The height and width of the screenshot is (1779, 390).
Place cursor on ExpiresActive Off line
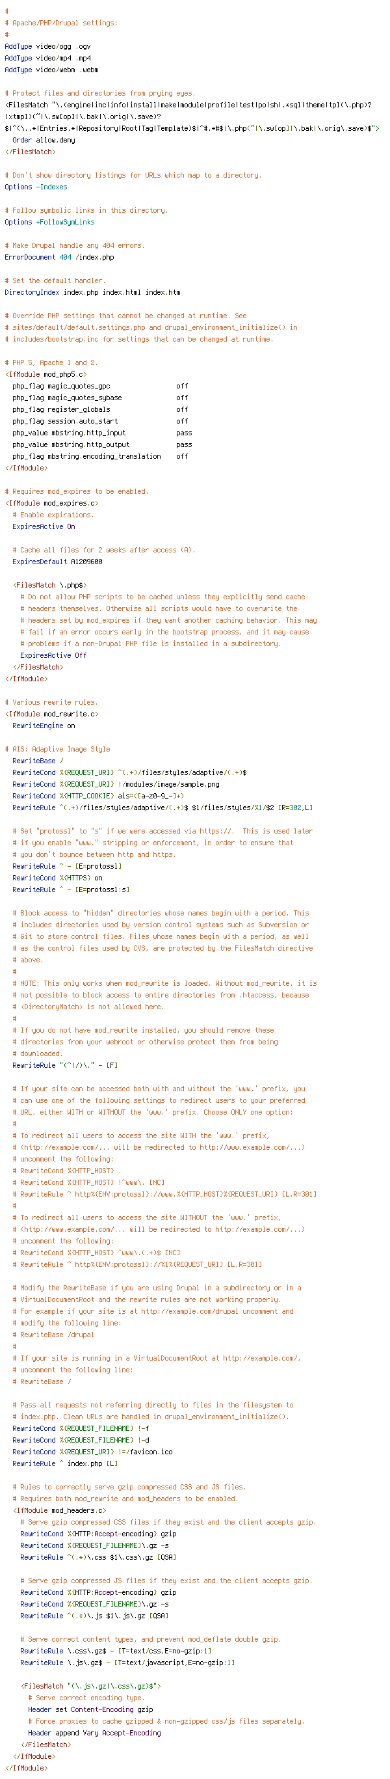click(x=54, y=655)
